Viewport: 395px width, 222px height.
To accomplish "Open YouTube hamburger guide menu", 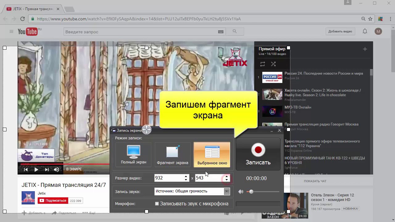I will click(x=11, y=31).
